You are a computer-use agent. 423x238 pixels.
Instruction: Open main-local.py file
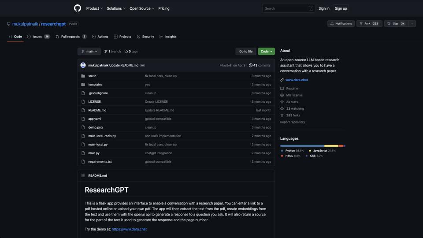(98, 145)
